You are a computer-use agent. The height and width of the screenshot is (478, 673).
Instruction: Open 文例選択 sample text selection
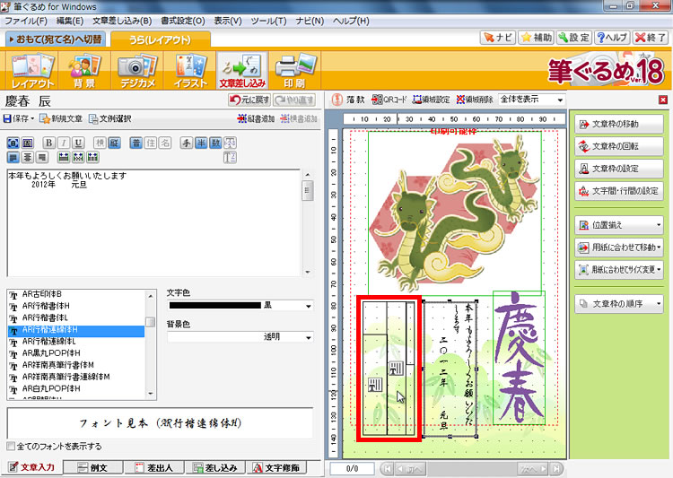pos(109,118)
